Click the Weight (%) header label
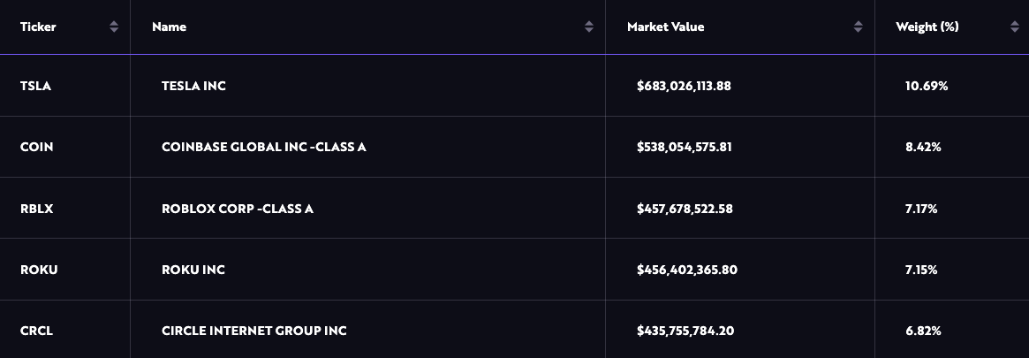This screenshot has width=1029, height=358. coord(927,27)
